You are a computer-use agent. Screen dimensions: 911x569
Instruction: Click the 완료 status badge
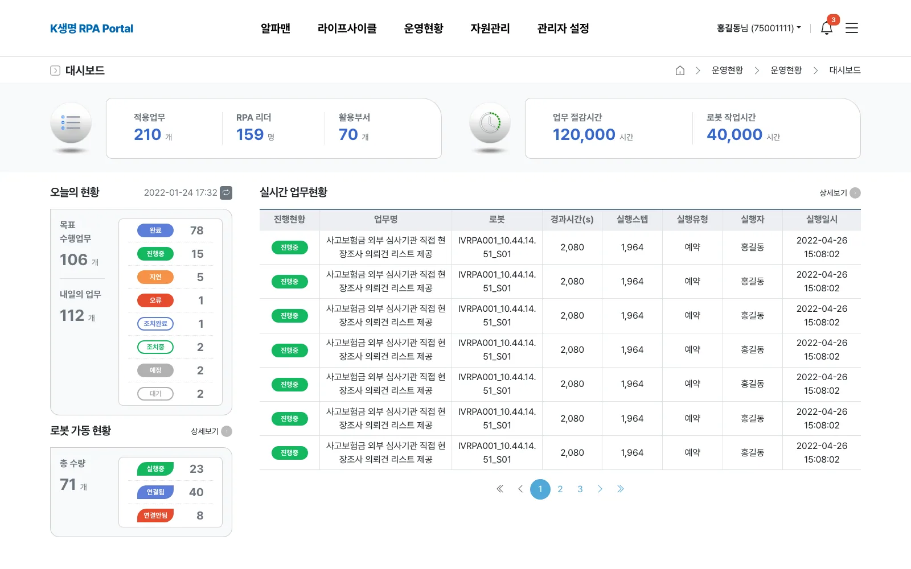point(155,230)
